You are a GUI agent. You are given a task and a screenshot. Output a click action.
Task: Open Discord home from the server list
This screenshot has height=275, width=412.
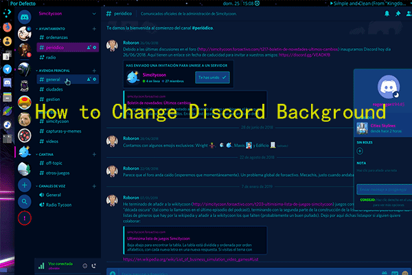pos(25,17)
